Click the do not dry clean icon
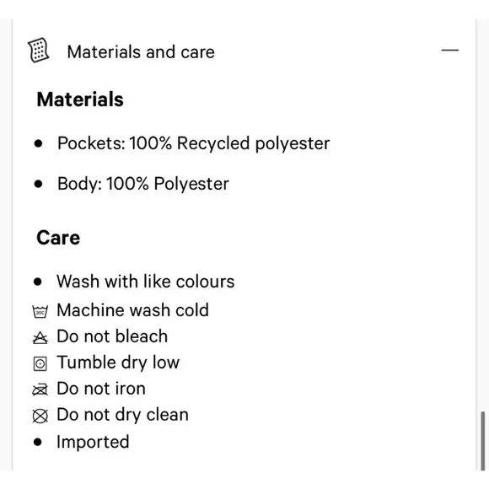Screen dimensions: 489x489 (40, 416)
